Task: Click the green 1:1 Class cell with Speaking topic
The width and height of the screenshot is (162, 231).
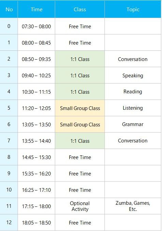Action: (x=80, y=75)
